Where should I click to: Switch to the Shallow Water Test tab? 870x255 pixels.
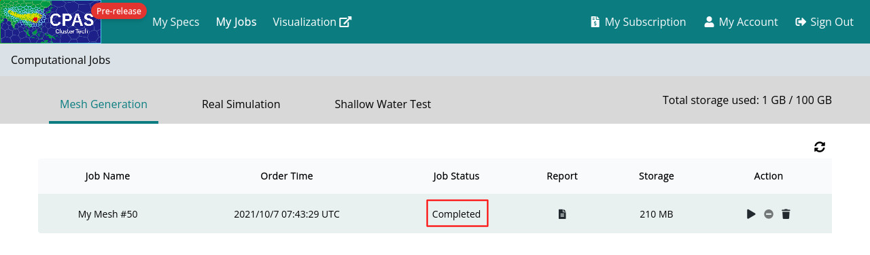pos(383,104)
